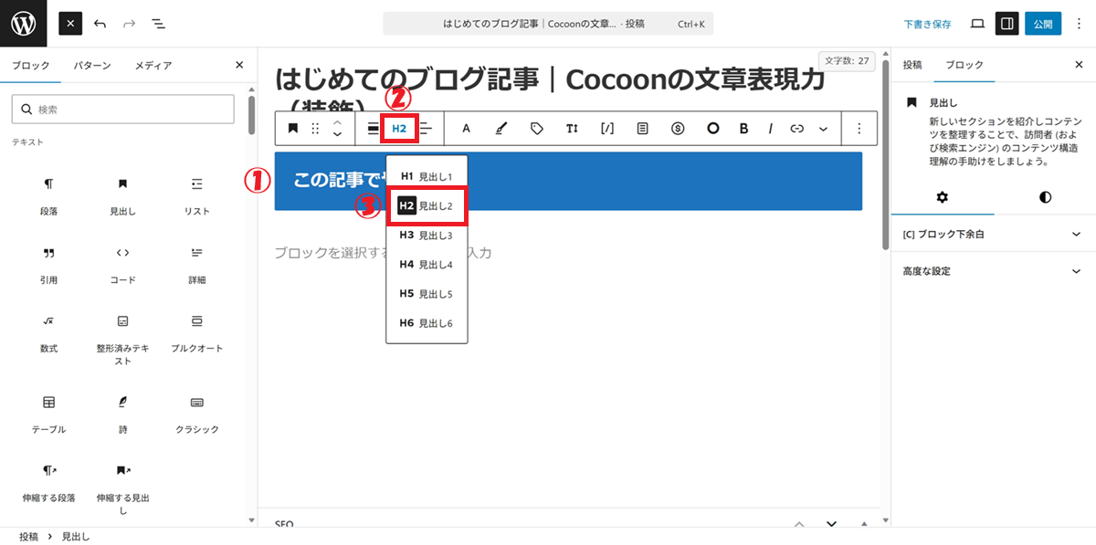
Task: Click the 公開 publish button
Action: tap(1042, 24)
